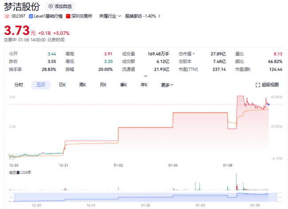Open the 总市值 dropdown arrow
Image resolution: width=288 pixels, height=209 pixels.
click(194, 54)
